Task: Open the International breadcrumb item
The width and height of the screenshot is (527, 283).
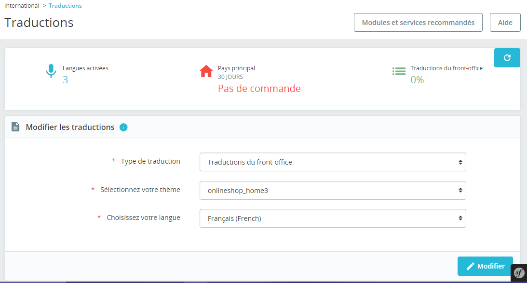Action: (22, 6)
